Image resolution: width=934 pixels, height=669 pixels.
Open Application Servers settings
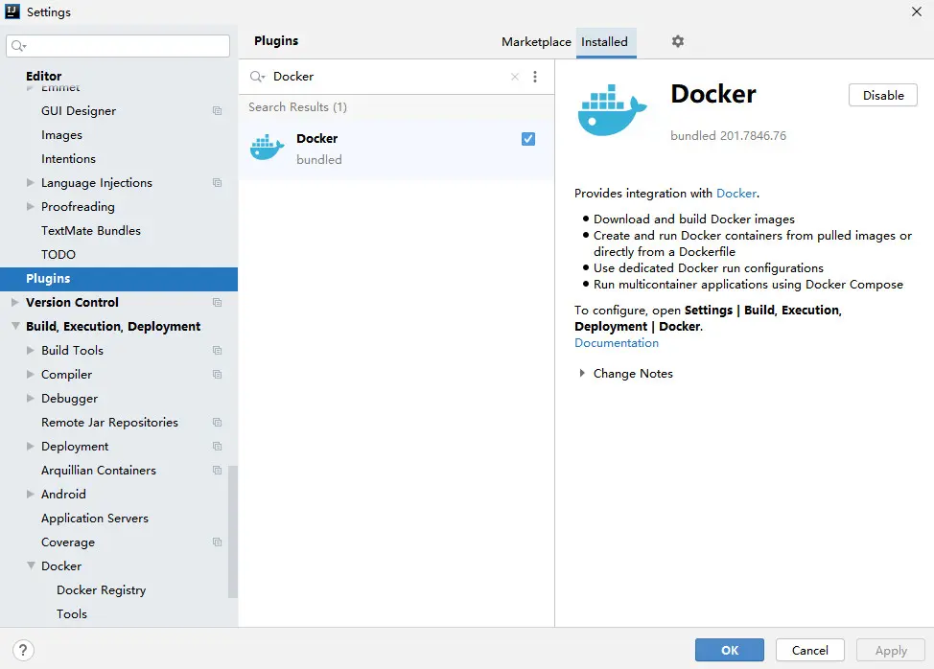(x=95, y=518)
